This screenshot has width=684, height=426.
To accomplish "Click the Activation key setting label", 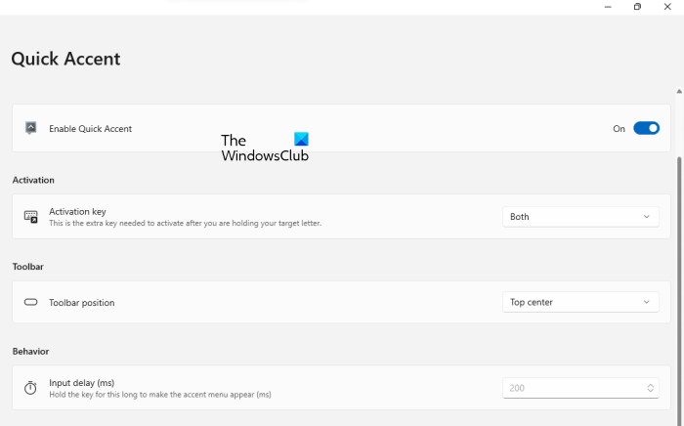I will coord(77,211).
